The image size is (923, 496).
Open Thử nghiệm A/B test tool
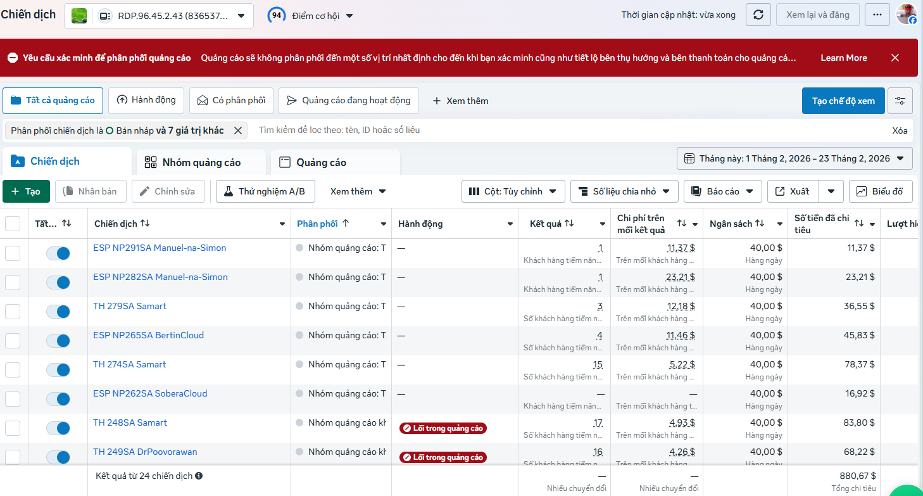coord(265,191)
